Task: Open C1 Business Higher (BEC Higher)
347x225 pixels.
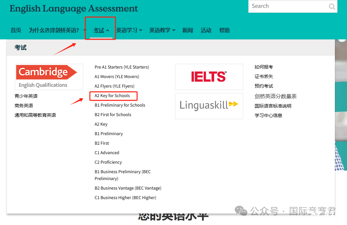Action: (x=125, y=197)
